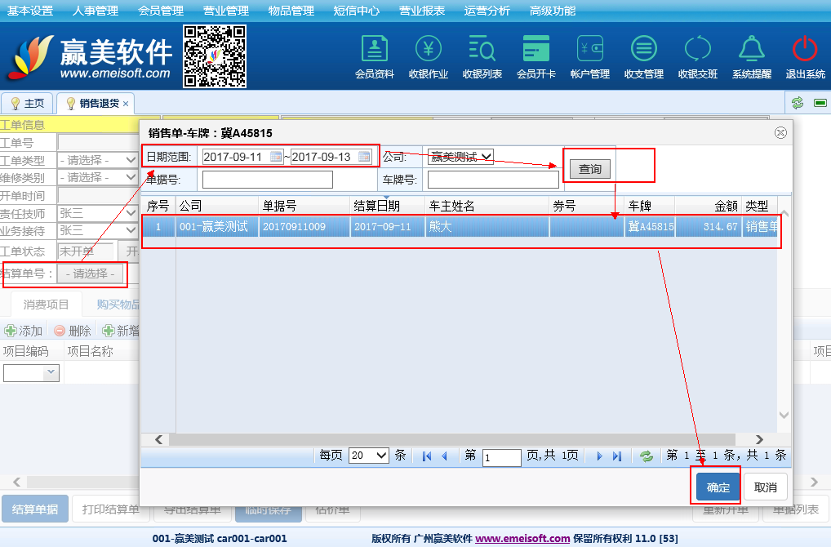Image resolution: width=831 pixels, height=547 pixels.
Task: Switch to the 主页 tab
Action: 27,104
